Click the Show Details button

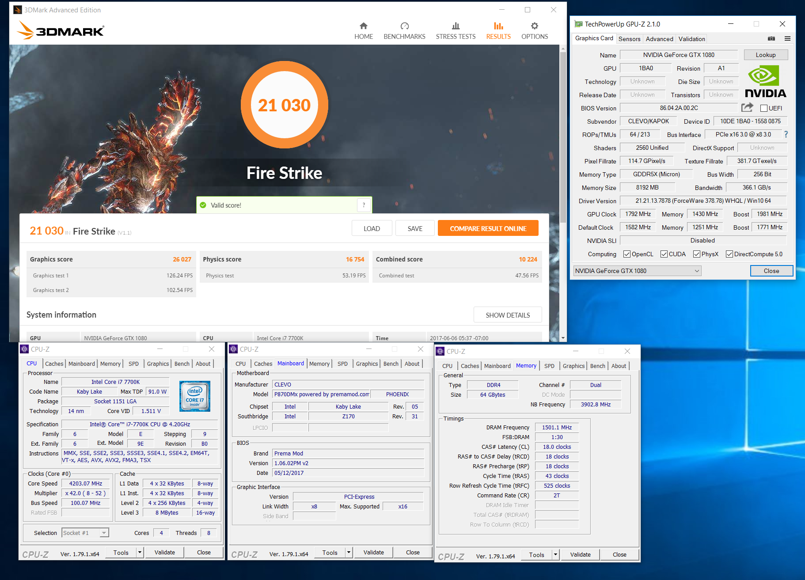pos(507,315)
